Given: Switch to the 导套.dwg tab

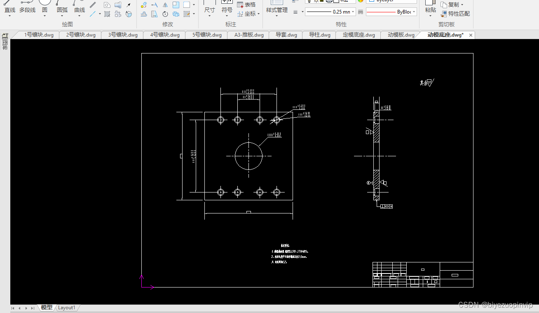Looking at the screenshot, I should coord(286,35).
